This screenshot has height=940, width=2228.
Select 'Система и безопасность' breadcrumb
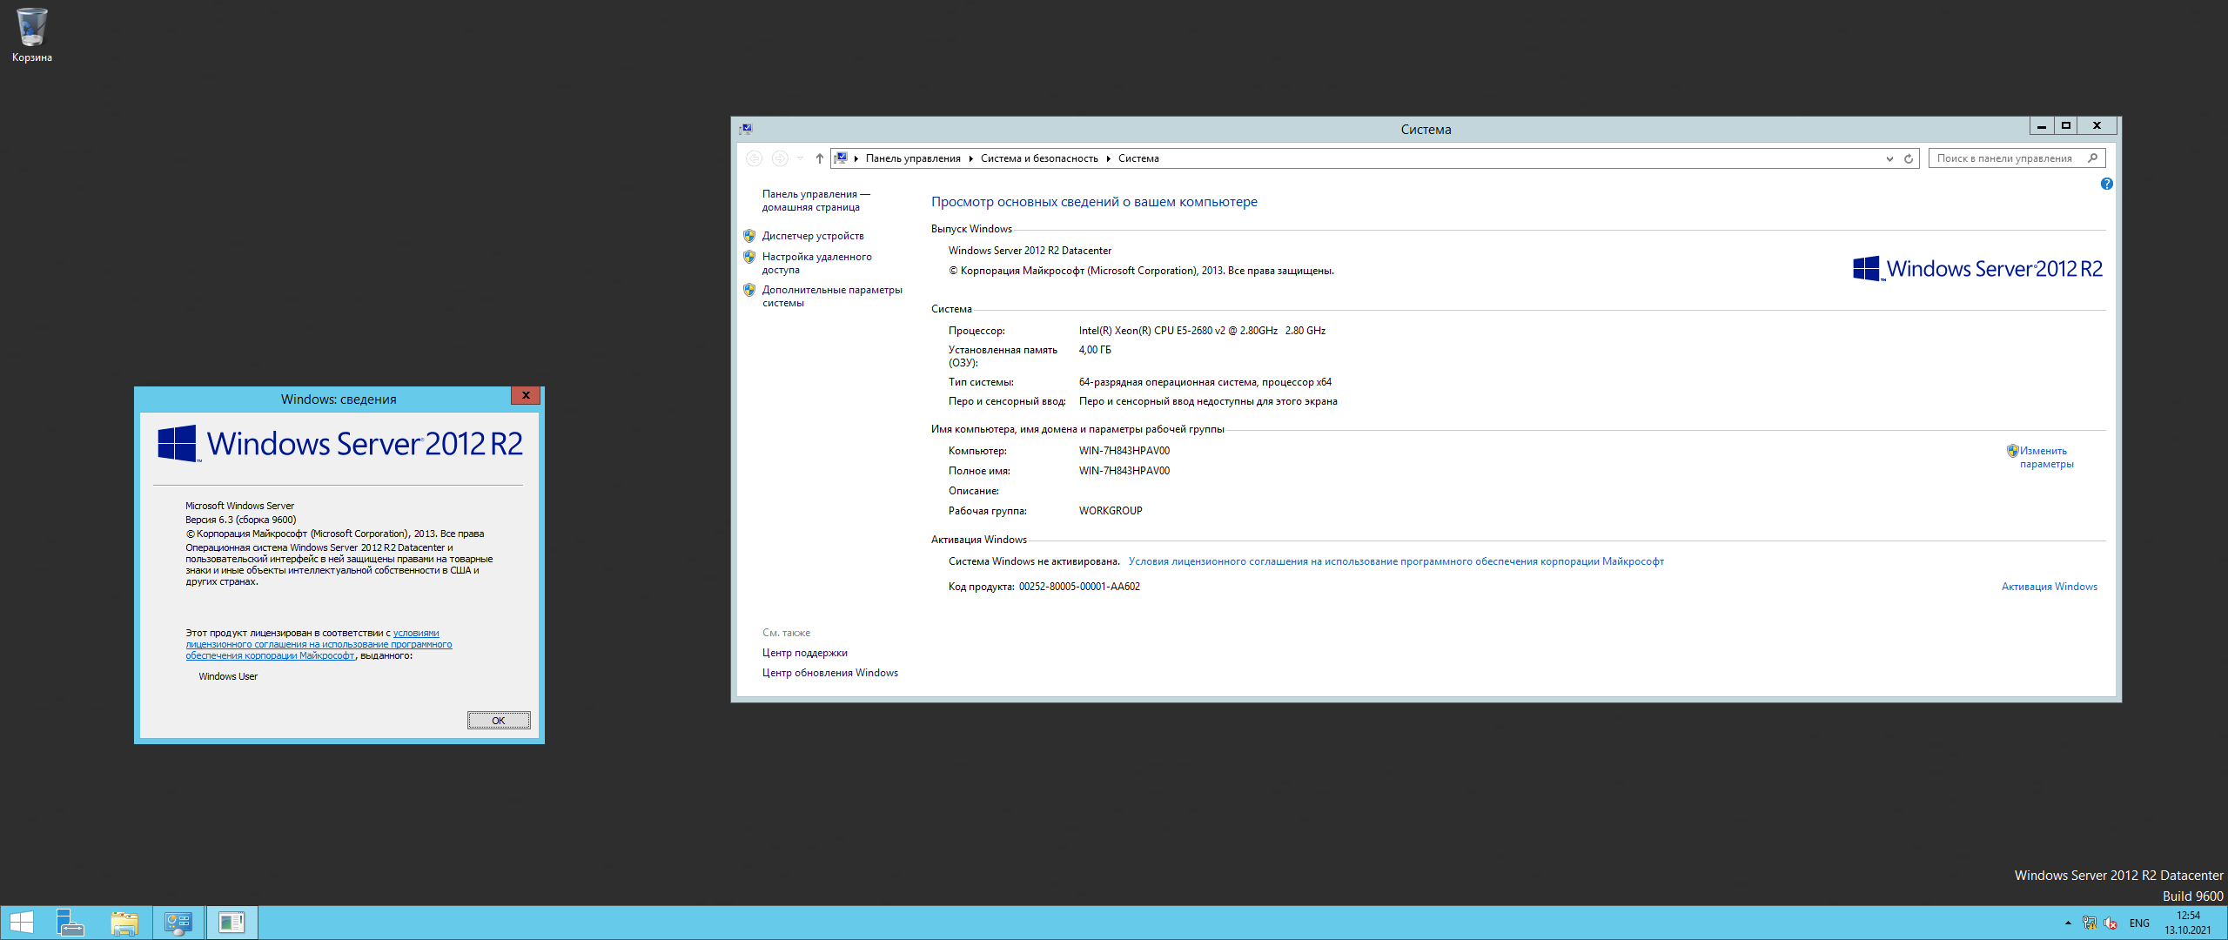coord(1039,158)
